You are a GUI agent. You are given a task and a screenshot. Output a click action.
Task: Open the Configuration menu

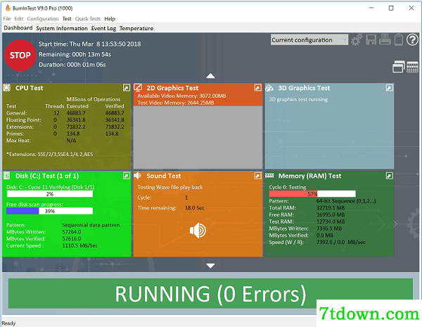coord(42,19)
